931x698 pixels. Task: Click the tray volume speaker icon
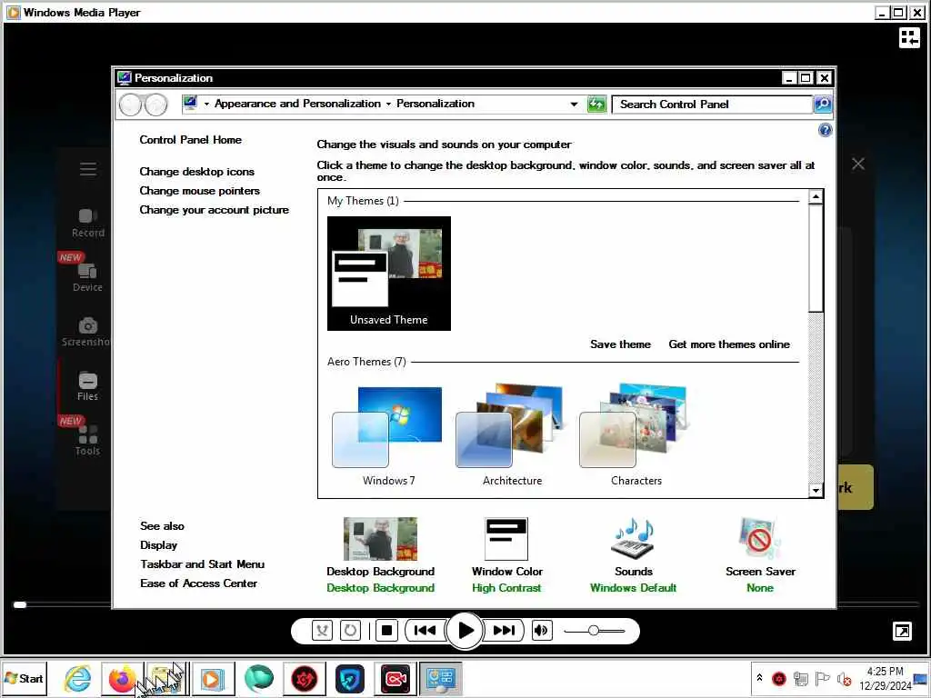coord(844,678)
